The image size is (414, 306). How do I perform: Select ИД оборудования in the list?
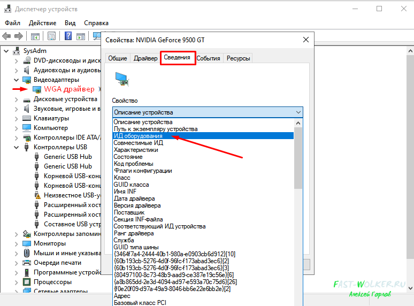pyautogui.click(x=203, y=136)
